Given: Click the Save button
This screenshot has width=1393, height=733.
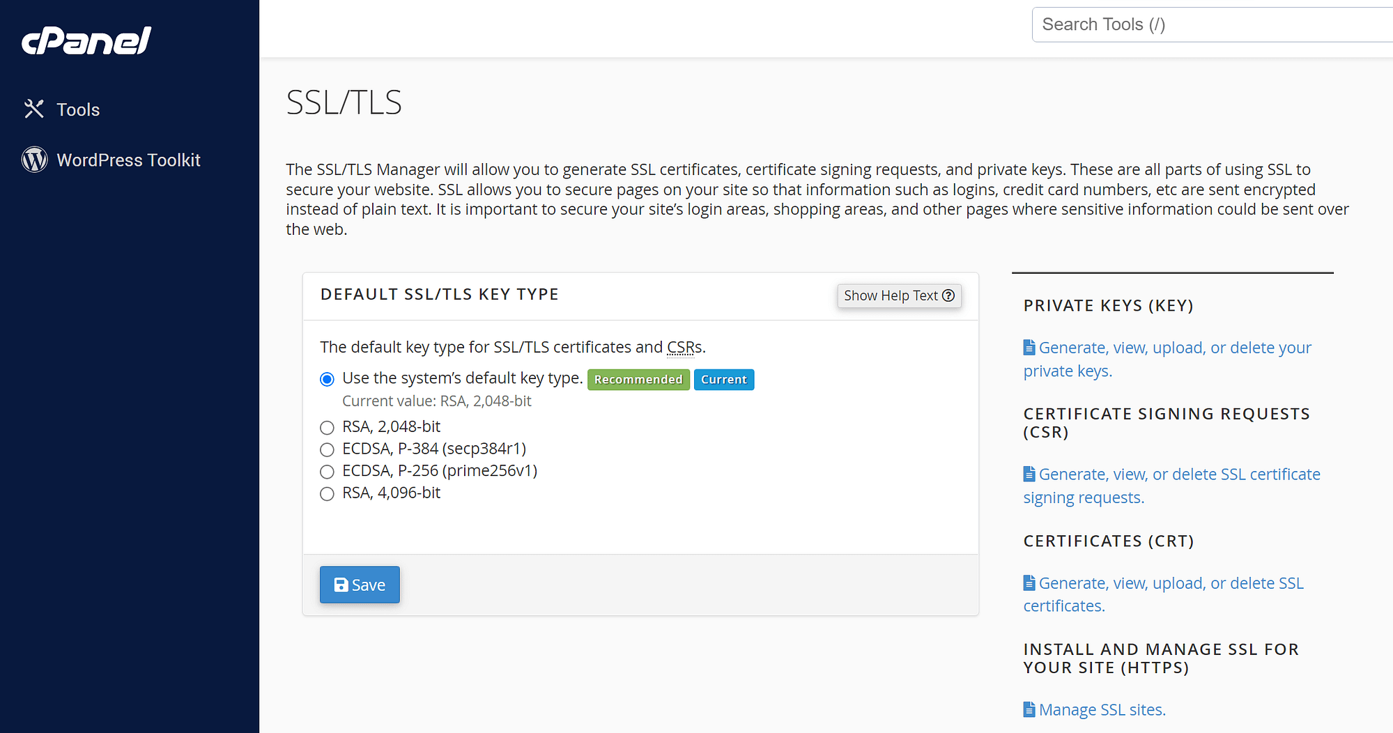Looking at the screenshot, I should (x=360, y=585).
